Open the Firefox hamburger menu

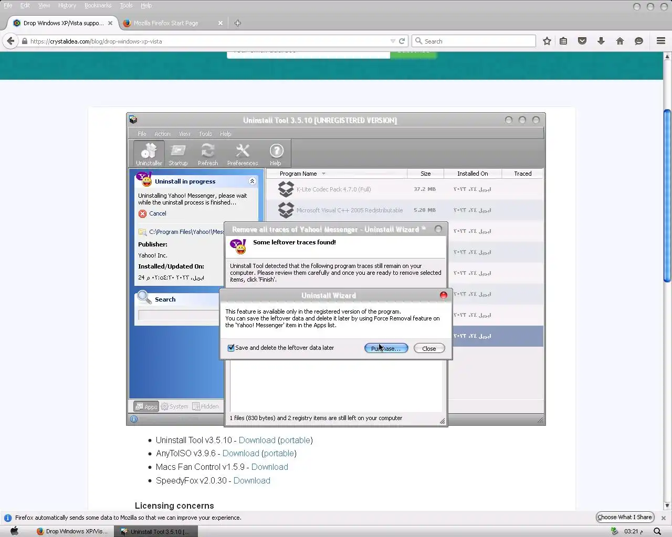coord(661,41)
